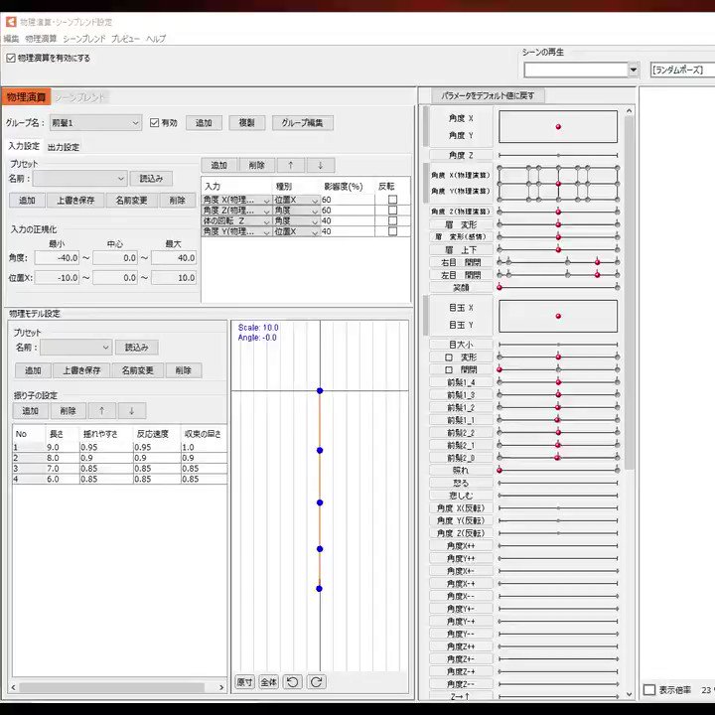
Task: Click 追加 next to the 有効 checkbox
Action: [x=204, y=123]
